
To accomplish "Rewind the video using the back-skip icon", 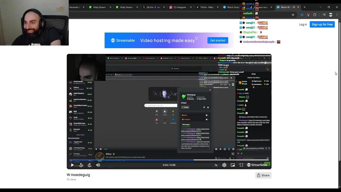I will click(81, 165).
